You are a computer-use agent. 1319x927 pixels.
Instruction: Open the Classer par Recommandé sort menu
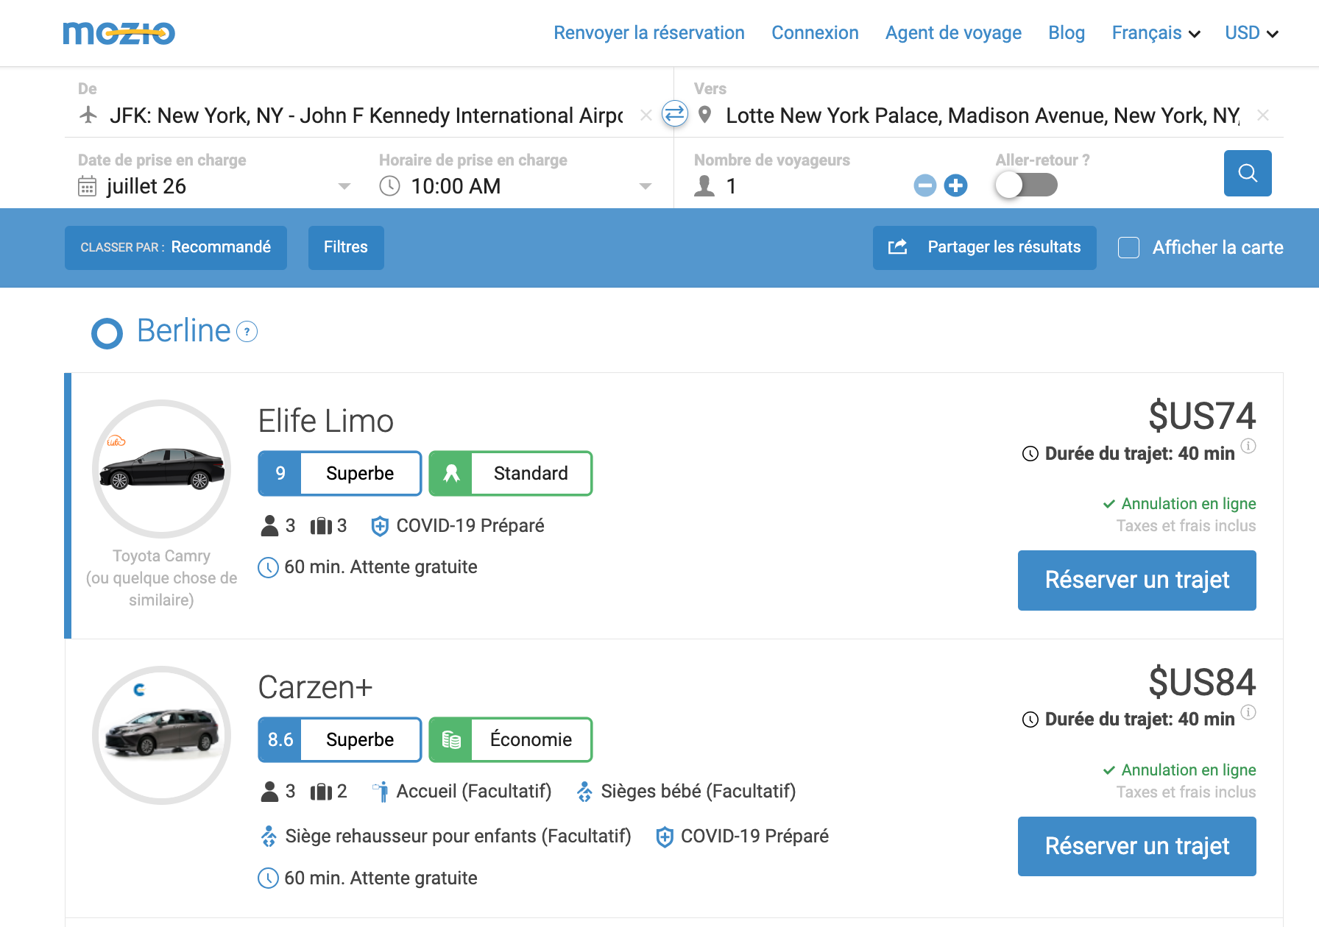pos(176,247)
